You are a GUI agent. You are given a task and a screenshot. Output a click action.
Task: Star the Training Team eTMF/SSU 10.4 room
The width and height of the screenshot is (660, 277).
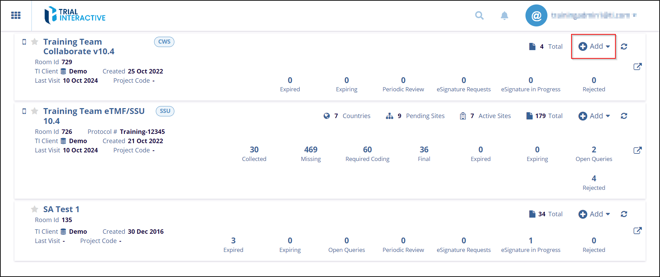point(35,111)
